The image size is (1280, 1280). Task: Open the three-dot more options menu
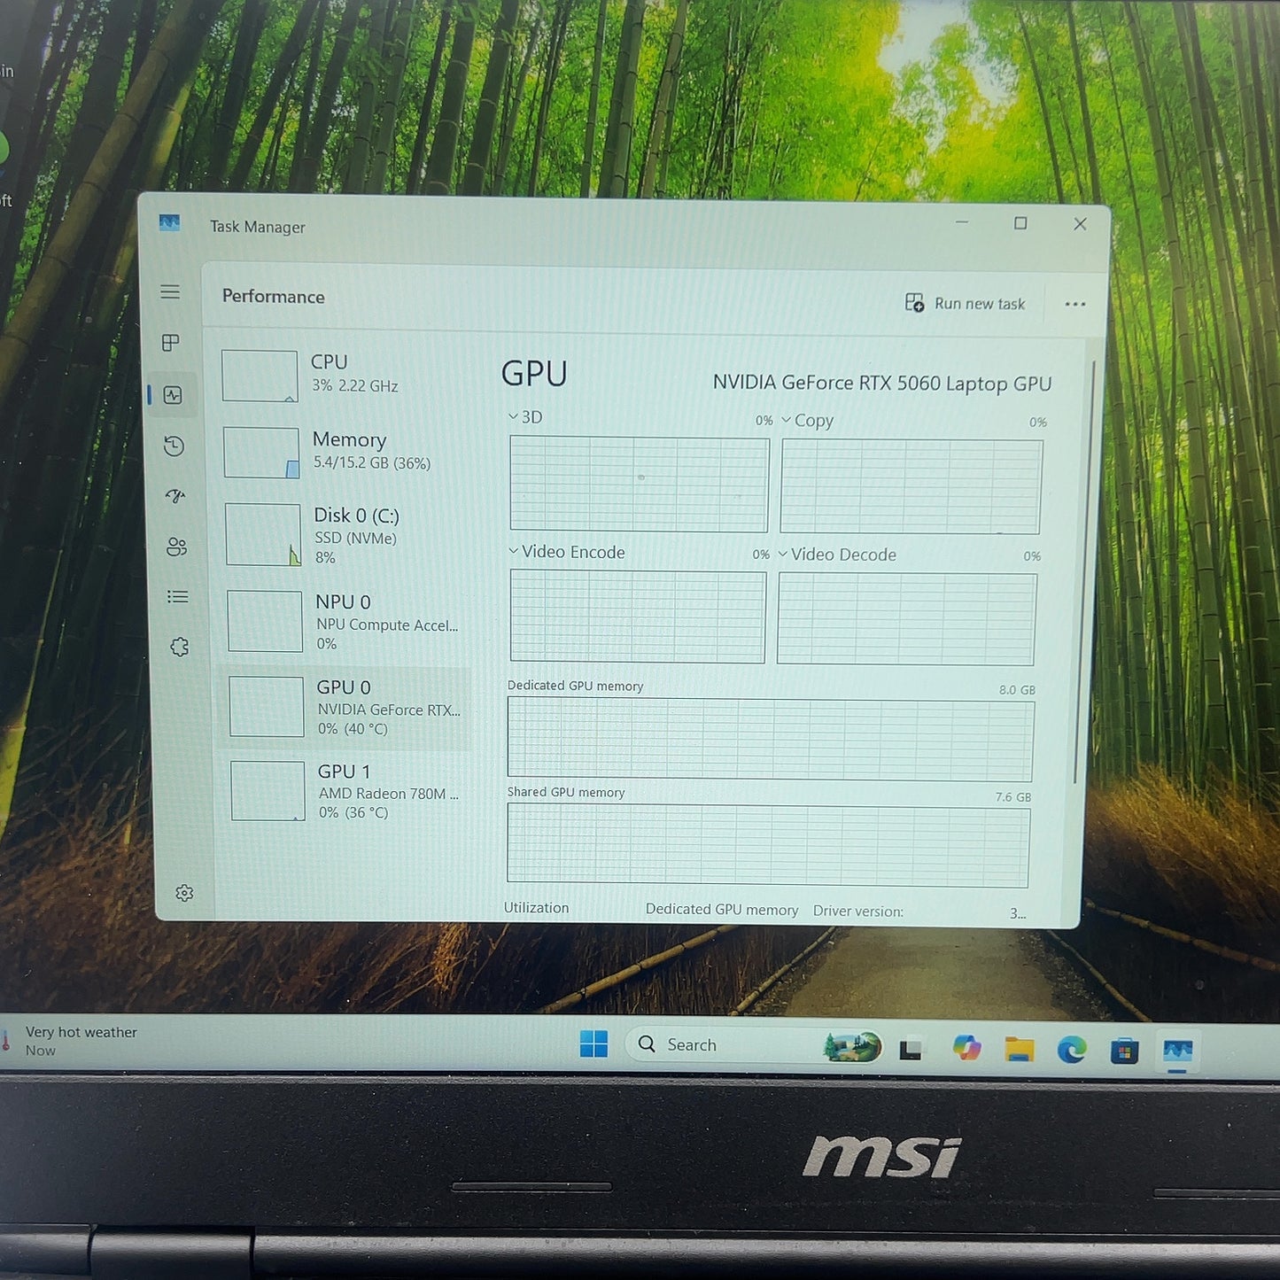1075,304
